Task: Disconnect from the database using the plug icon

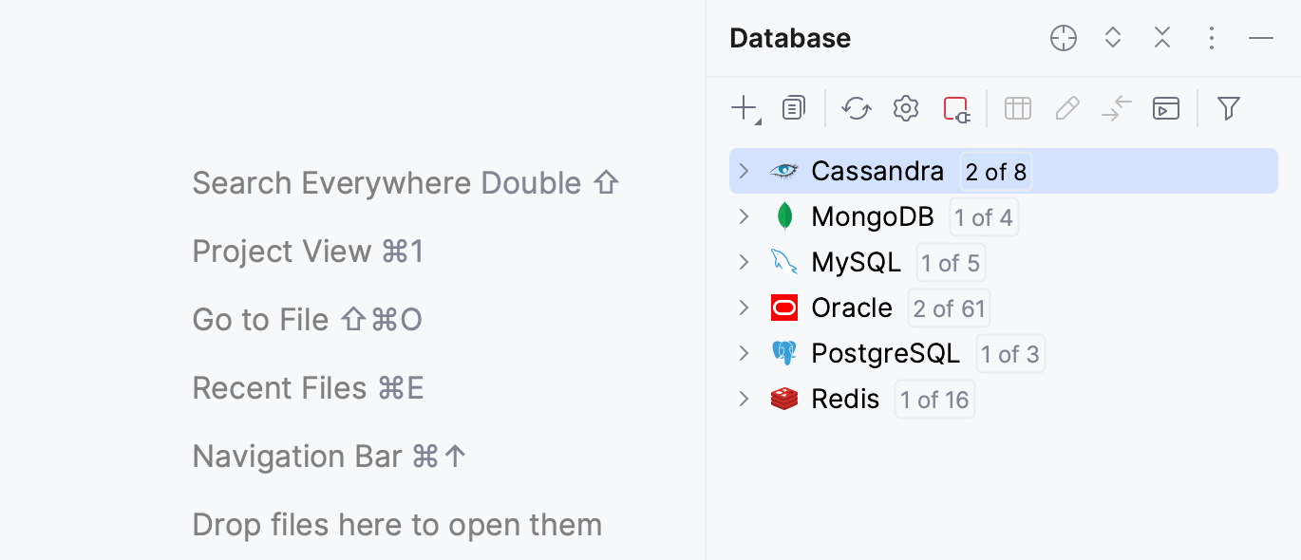Action: (x=957, y=108)
